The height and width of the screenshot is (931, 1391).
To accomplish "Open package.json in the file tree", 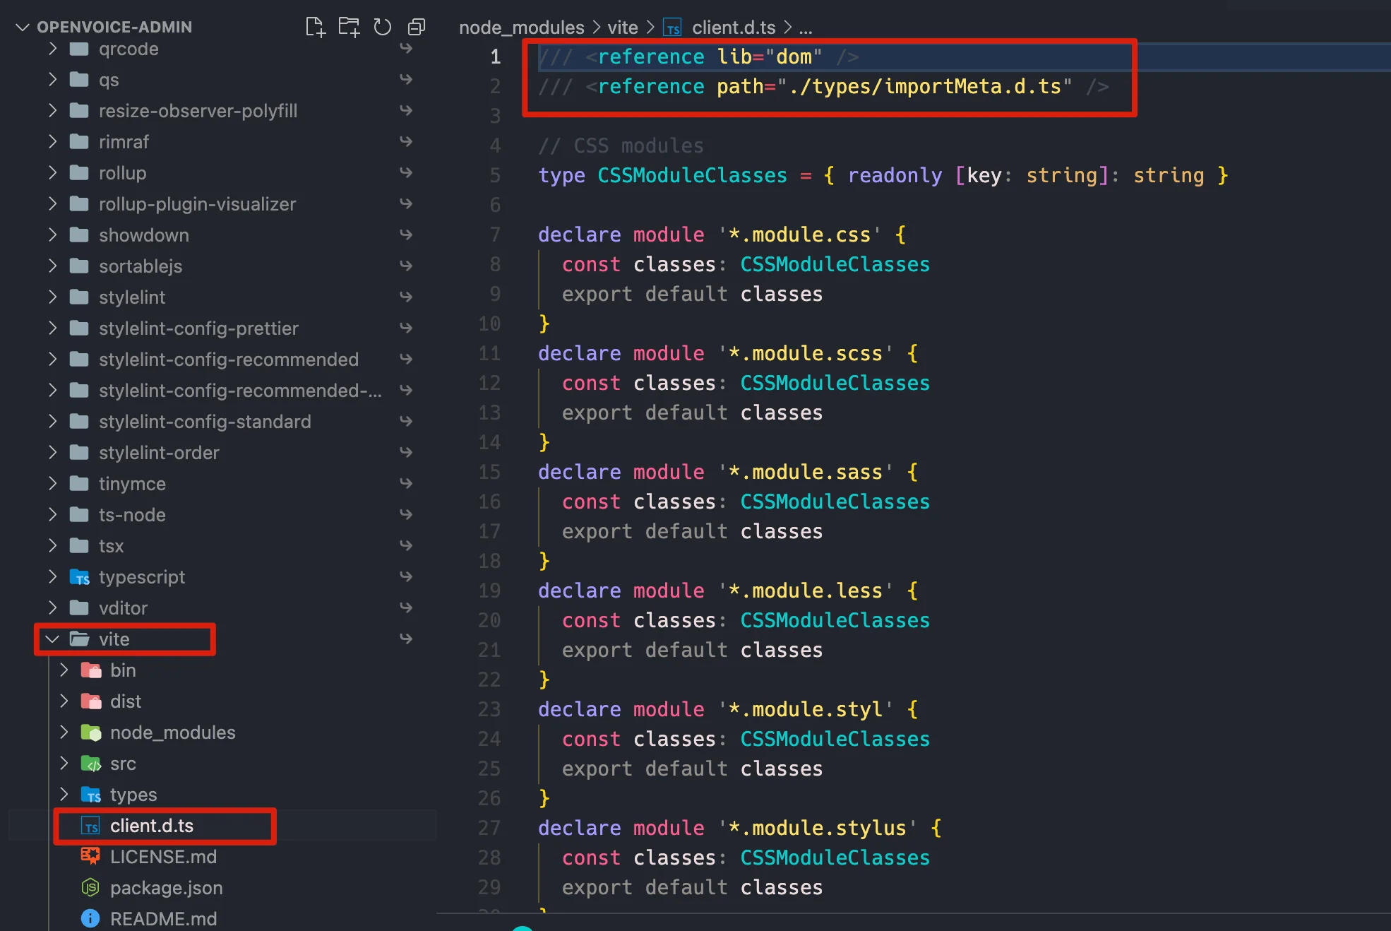I will coord(167,888).
